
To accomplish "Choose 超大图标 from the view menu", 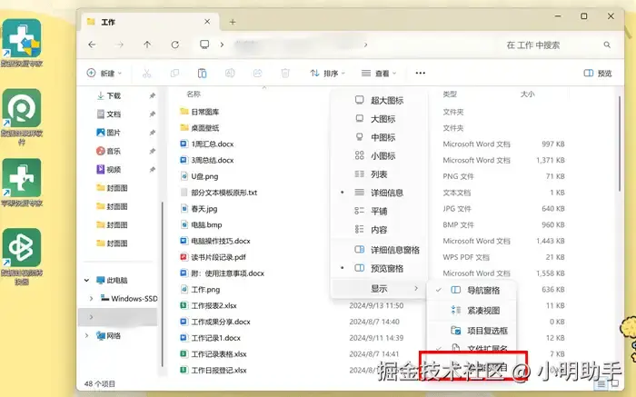I will (x=379, y=101).
